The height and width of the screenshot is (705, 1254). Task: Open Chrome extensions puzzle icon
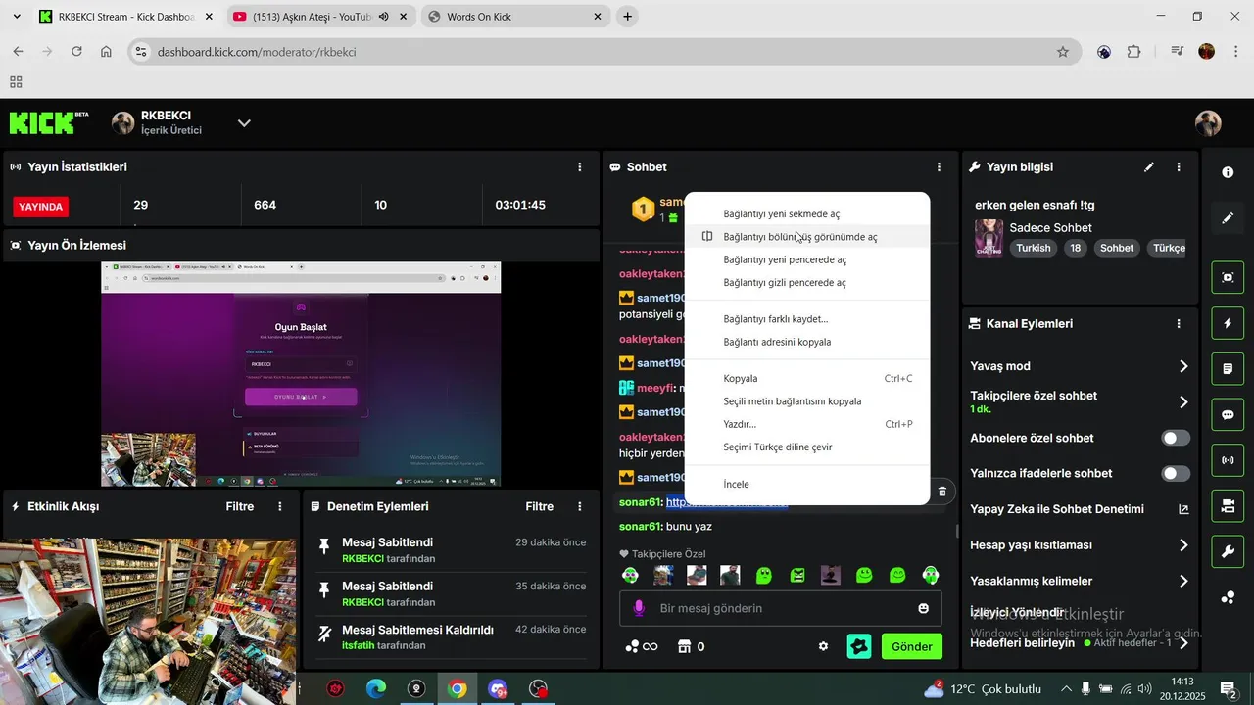coord(1134,52)
